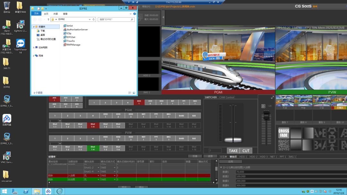
Task: Pick the B-from-A arrow wipe transition
Action: point(320,145)
